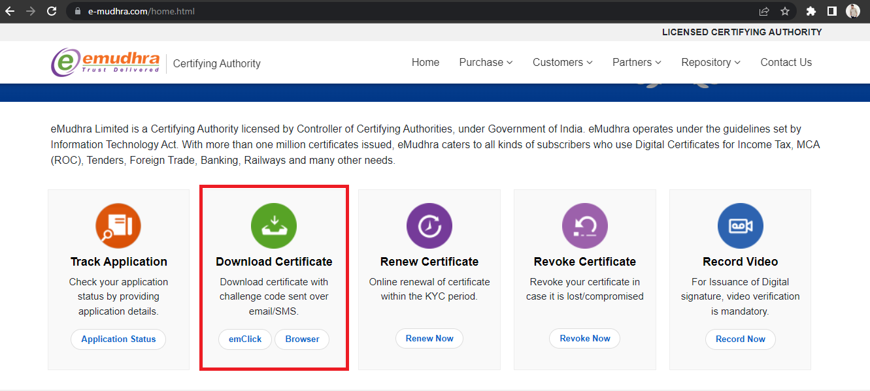Screen dimensions: 870x391
Task: Expand the Purchase dropdown menu
Action: pyautogui.click(x=486, y=62)
